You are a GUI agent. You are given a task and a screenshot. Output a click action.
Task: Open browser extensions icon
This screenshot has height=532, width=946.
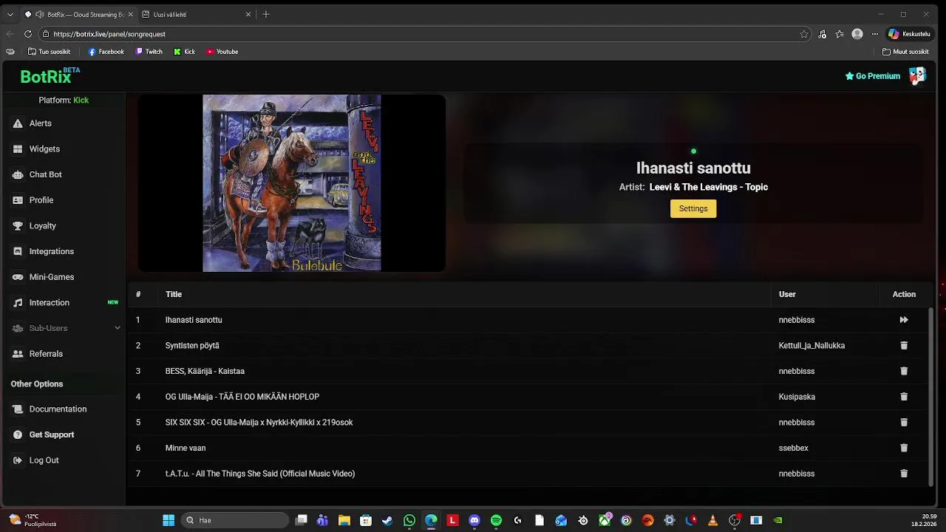823,34
